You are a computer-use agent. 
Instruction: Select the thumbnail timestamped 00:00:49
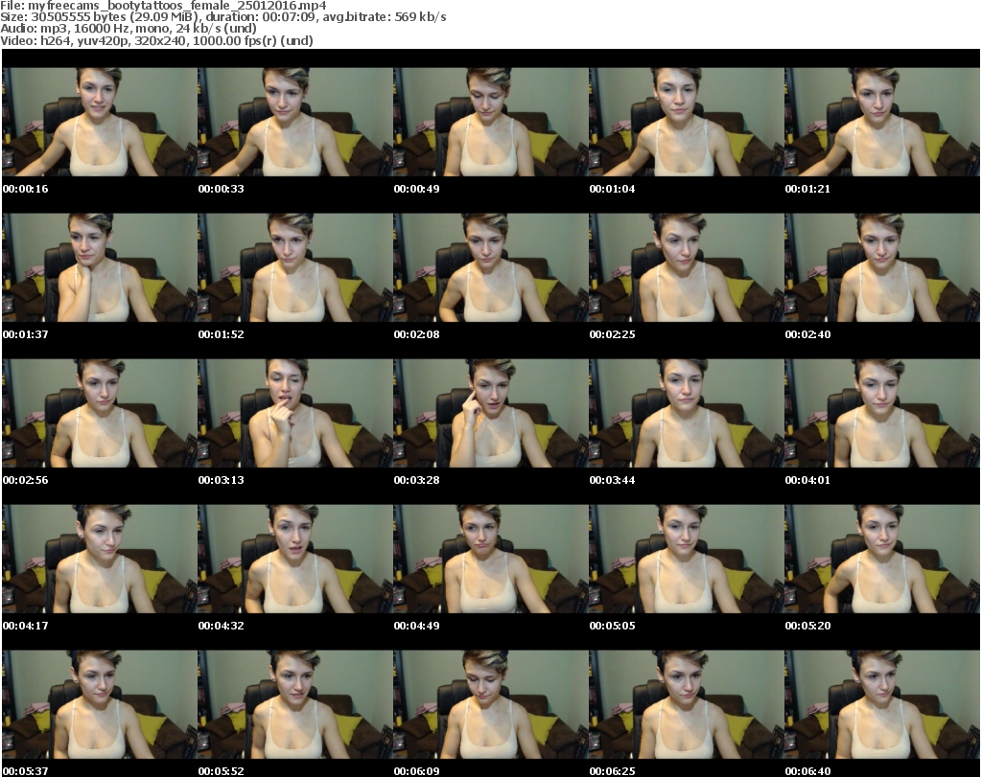491,122
